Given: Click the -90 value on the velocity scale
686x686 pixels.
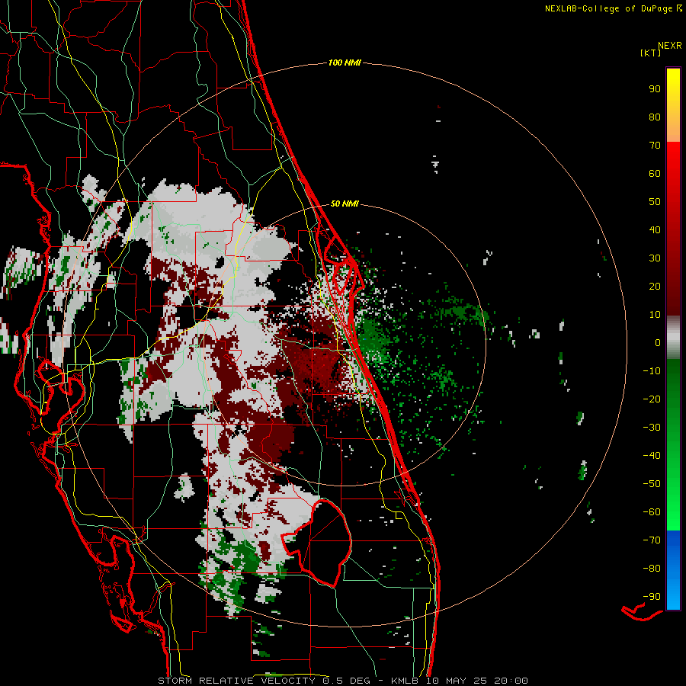Looking at the screenshot, I should coord(652,597).
